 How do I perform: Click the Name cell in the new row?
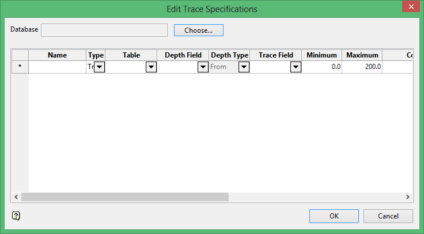point(58,67)
